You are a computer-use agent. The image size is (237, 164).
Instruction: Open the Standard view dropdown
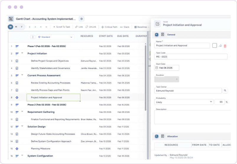pos(55,37)
